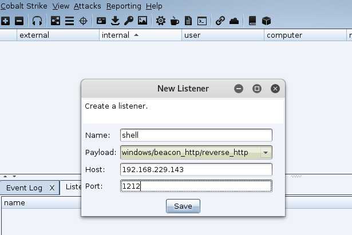Open the Payload dropdown arrow

coord(266,153)
